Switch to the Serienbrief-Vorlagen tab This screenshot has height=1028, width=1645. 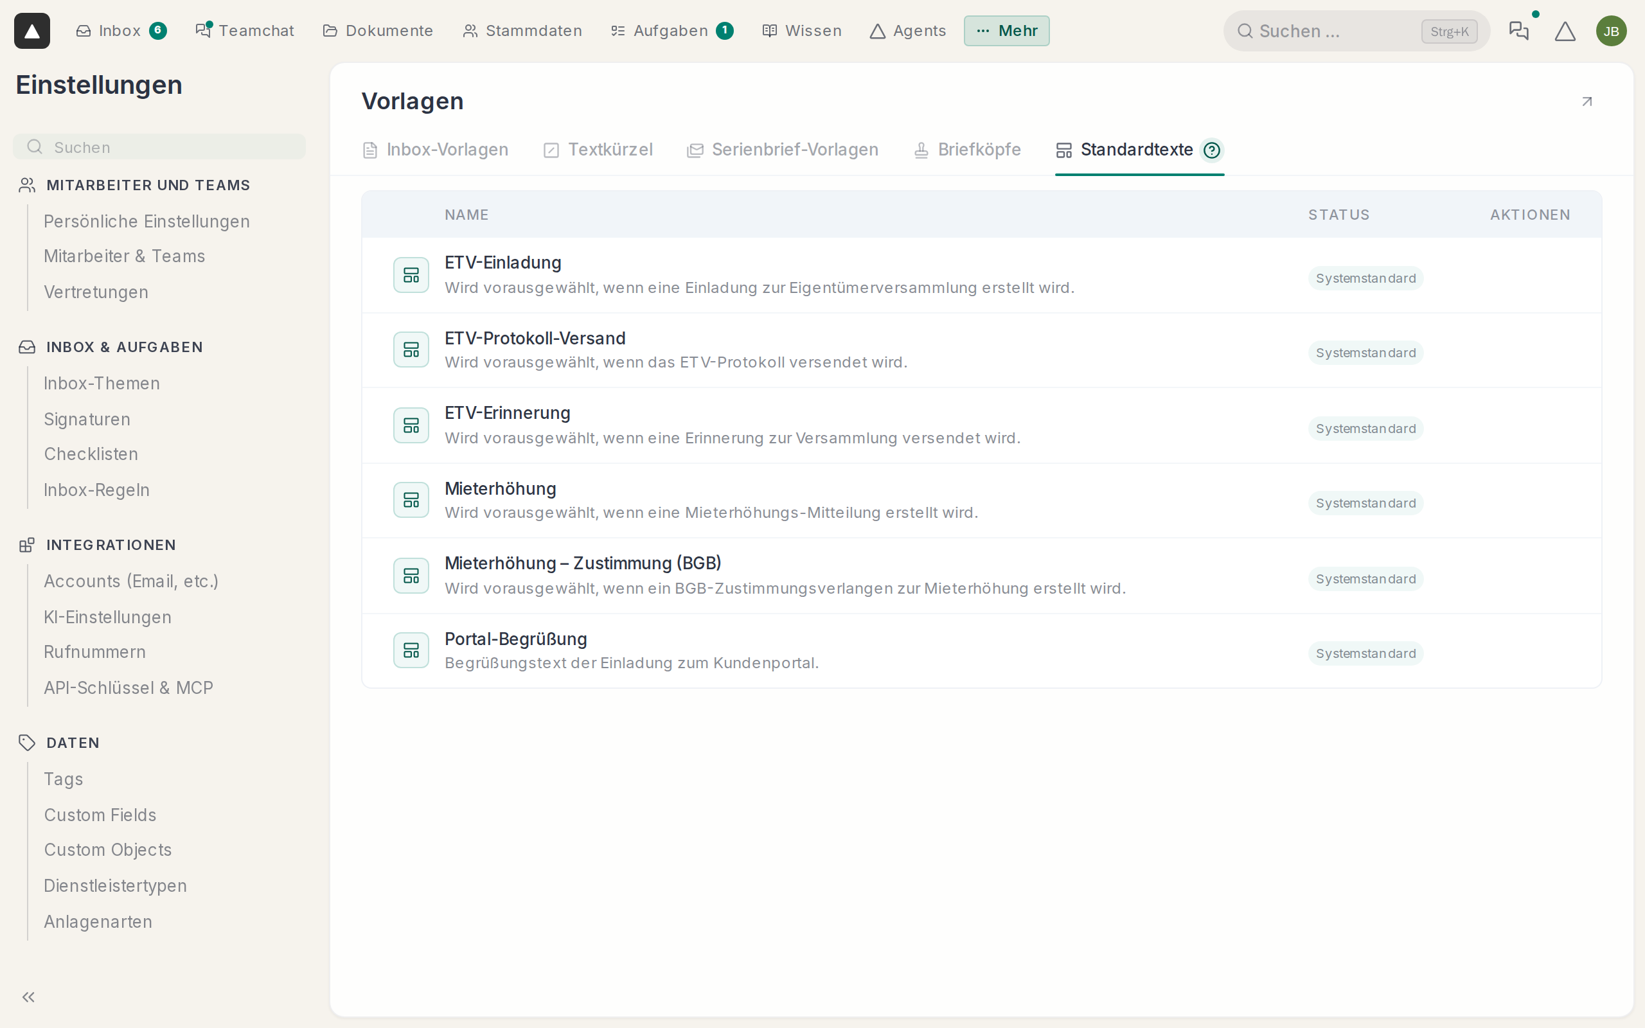tap(783, 150)
